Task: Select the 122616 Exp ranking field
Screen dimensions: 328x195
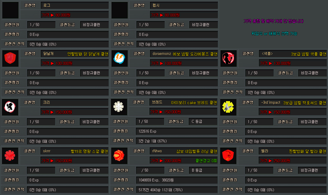Action: pos(176,131)
